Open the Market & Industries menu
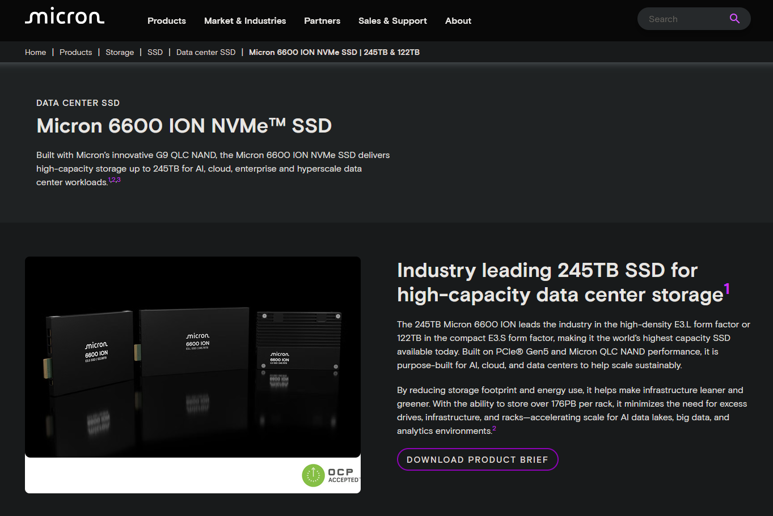The width and height of the screenshot is (773, 516). point(245,21)
